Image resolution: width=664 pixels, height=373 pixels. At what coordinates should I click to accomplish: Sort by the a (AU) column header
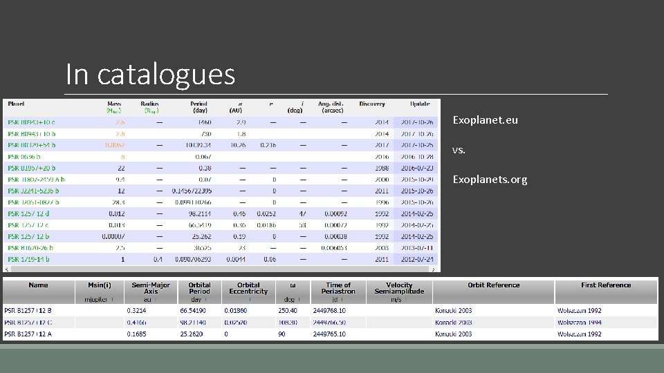point(236,107)
